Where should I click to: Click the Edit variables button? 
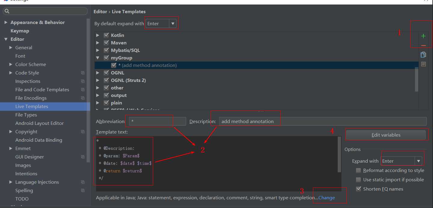click(386, 135)
